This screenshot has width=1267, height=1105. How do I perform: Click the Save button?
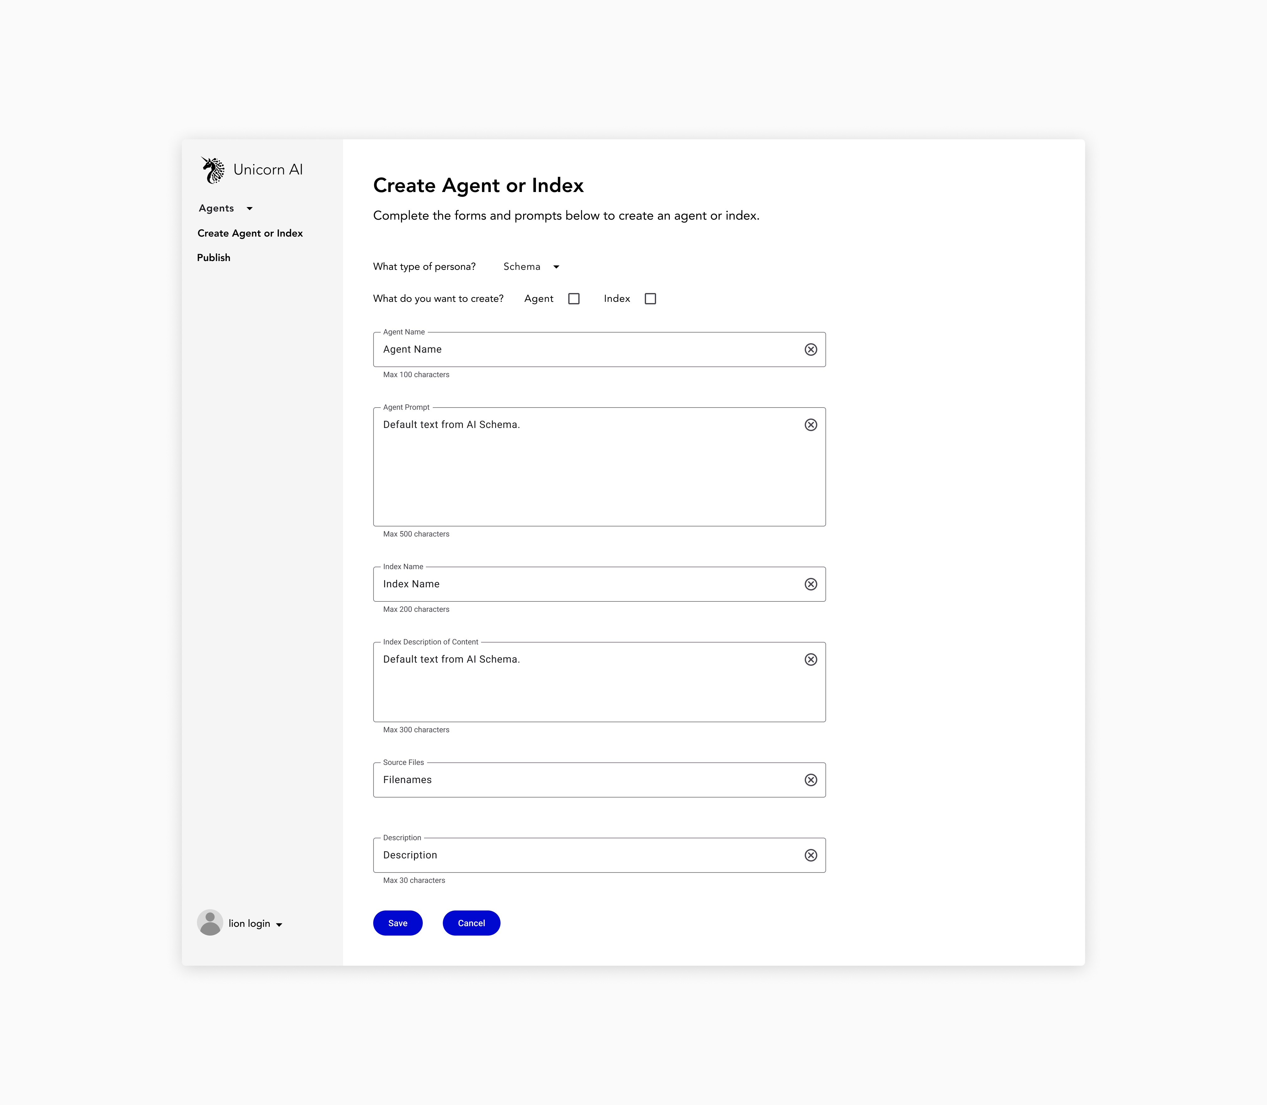click(397, 923)
